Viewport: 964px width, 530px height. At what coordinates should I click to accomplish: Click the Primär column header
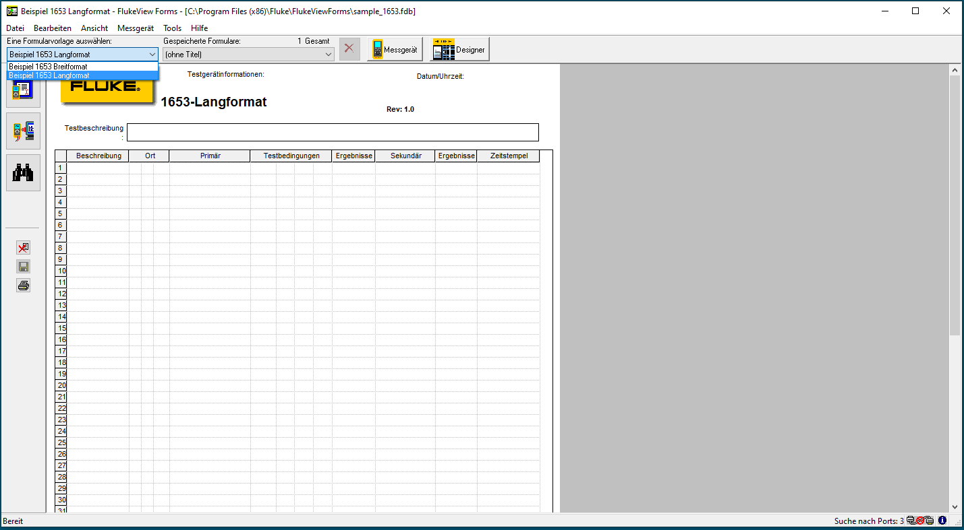[210, 156]
